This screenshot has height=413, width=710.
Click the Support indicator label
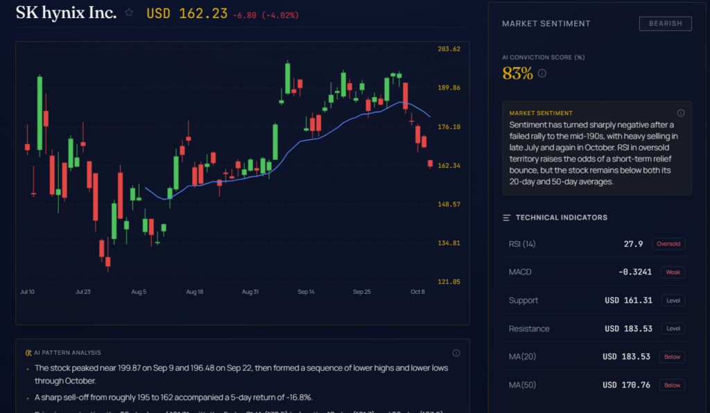(x=523, y=300)
